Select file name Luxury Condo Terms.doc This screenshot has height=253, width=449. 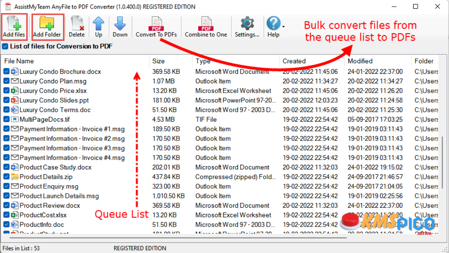coord(55,110)
